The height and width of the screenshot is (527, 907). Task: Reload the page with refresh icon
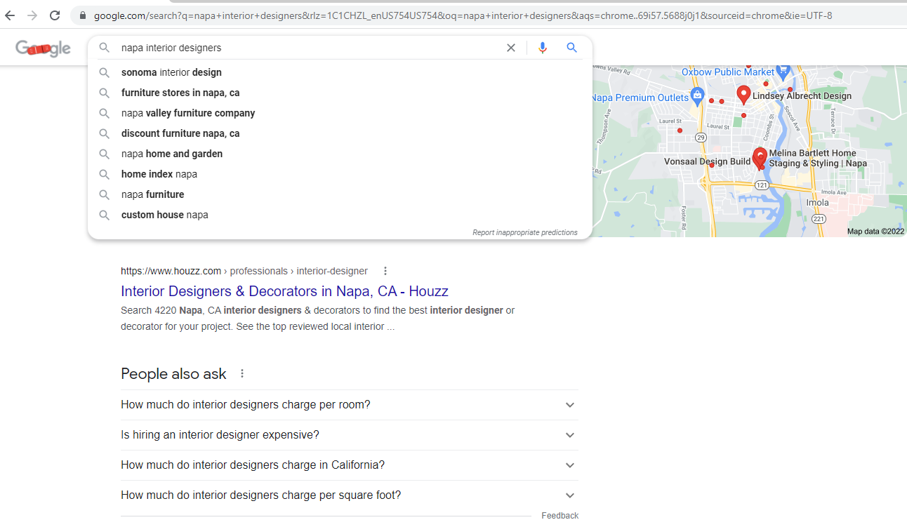[55, 15]
